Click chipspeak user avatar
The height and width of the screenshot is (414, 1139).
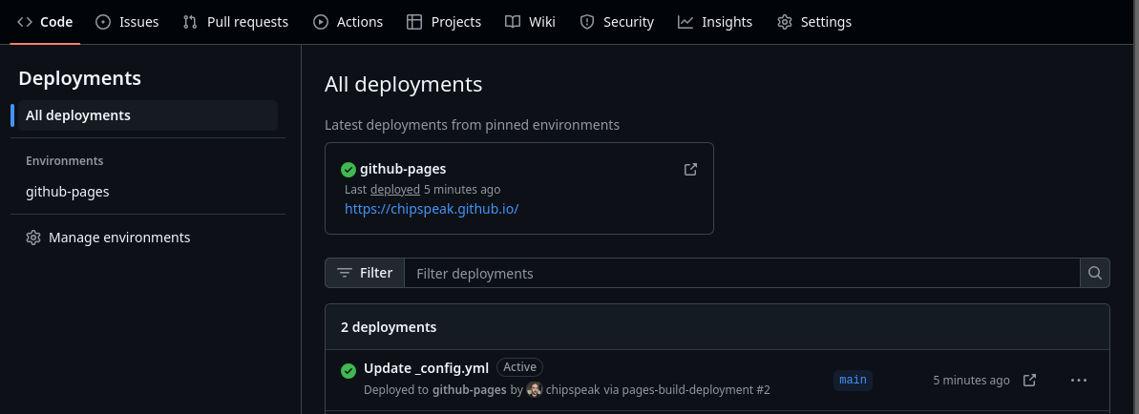pos(535,390)
